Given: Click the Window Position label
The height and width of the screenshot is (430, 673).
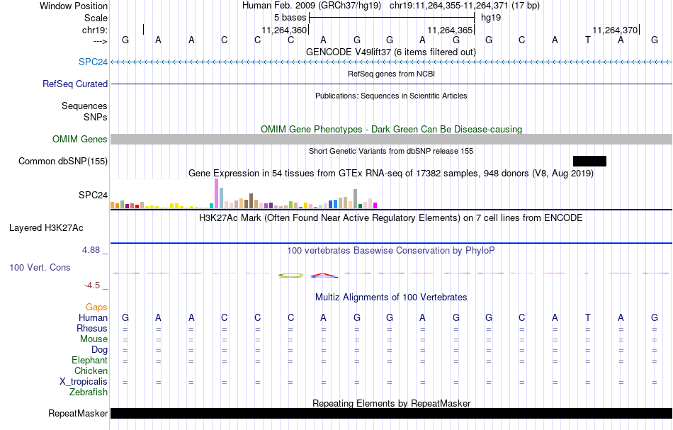Looking at the screenshot, I should (x=74, y=6).
